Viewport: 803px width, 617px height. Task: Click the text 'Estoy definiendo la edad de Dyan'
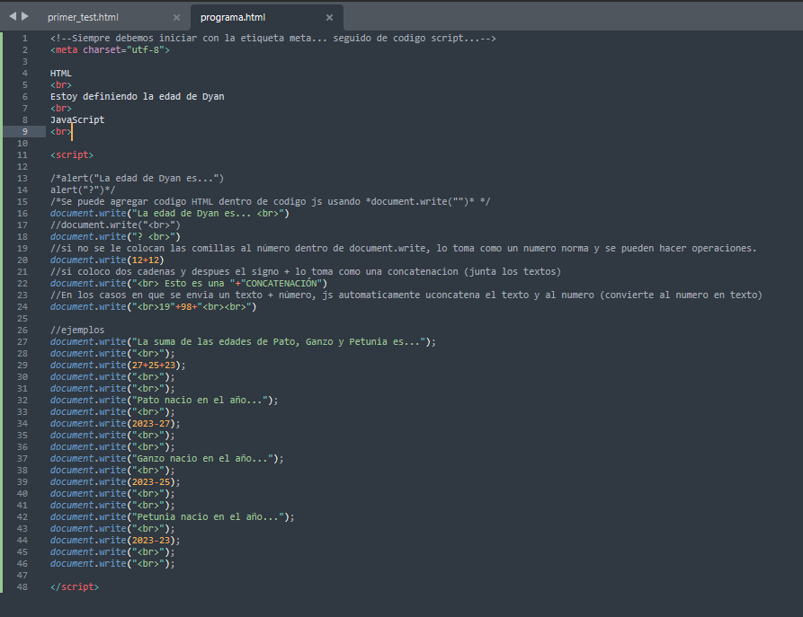(138, 97)
